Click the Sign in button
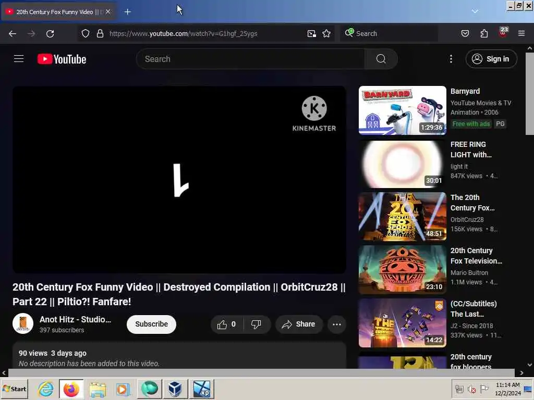Viewport: 534px width, 400px height. pyautogui.click(x=491, y=59)
